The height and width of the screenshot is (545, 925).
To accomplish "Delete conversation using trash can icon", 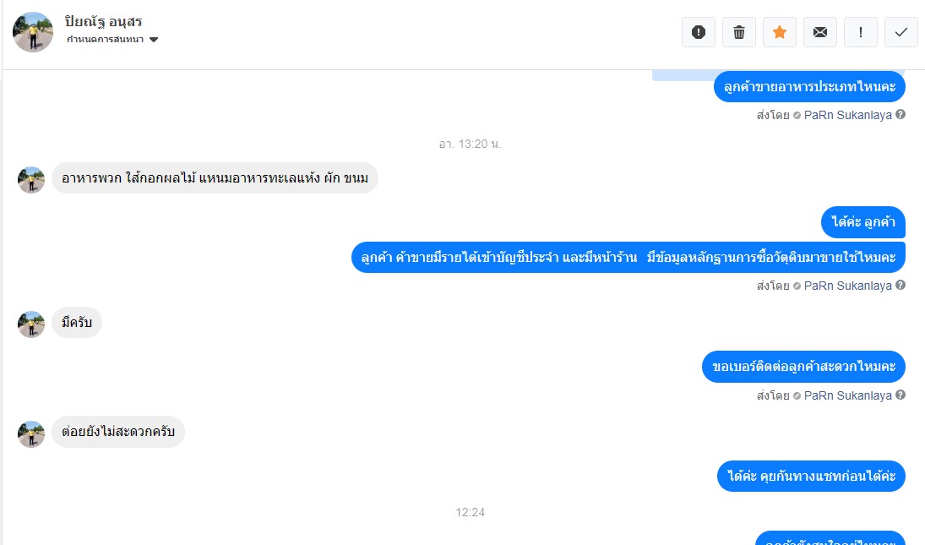I will coord(739,32).
